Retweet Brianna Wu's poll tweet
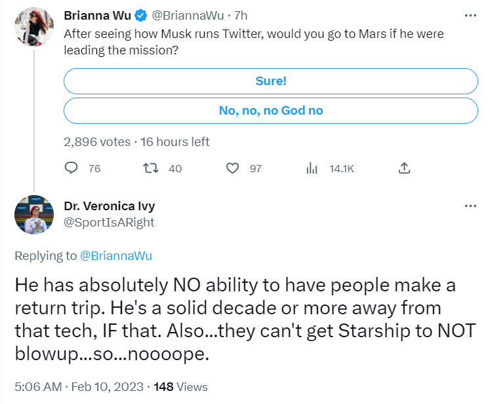The height and width of the screenshot is (404, 490). pos(151,168)
